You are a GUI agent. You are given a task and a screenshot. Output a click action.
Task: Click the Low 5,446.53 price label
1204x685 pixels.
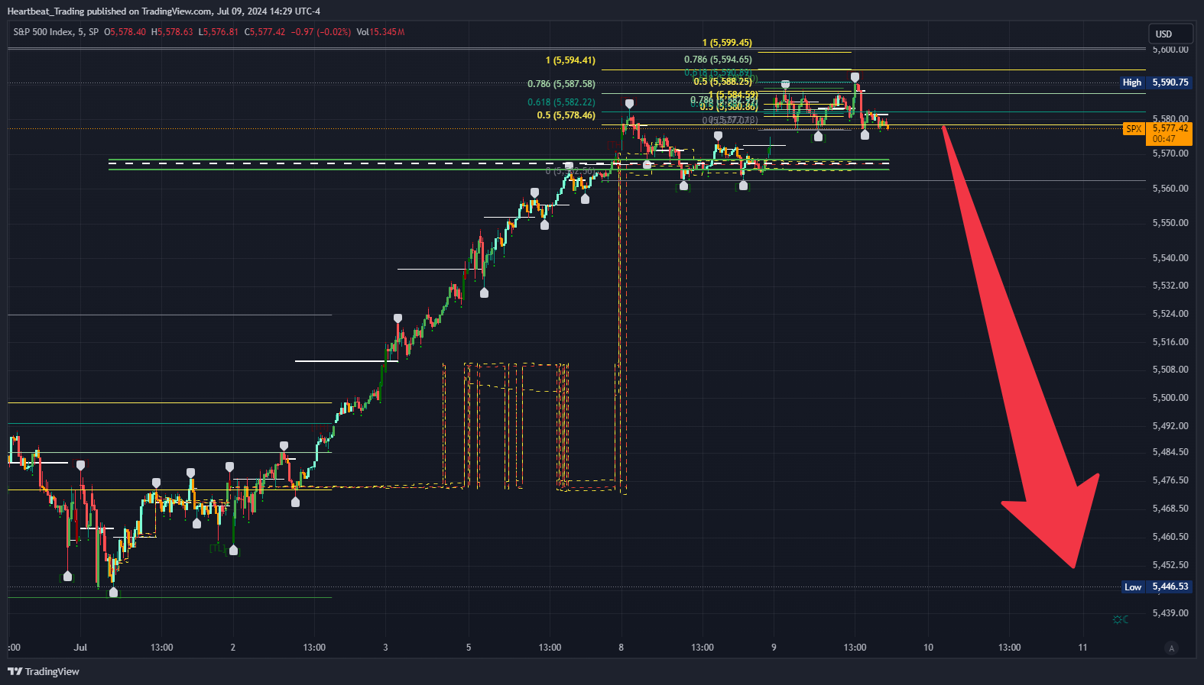coord(1156,586)
